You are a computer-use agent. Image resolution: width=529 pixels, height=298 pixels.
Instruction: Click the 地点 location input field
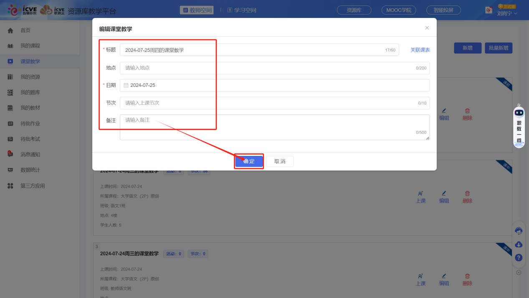pos(267,68)
